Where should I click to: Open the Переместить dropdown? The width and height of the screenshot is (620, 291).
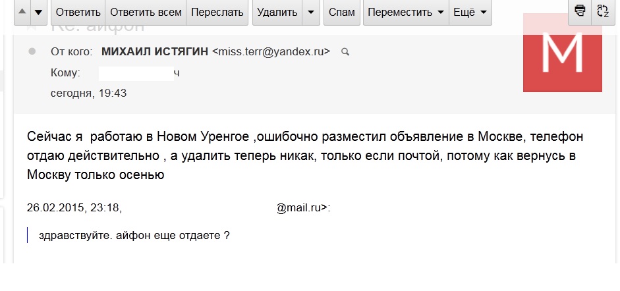tap(405, 13)
